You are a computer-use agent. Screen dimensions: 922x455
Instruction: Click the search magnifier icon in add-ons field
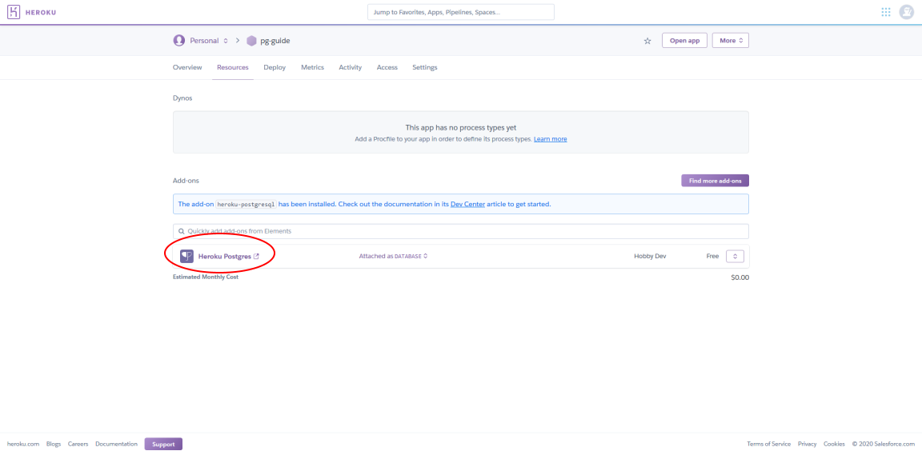pyautogui.click(x=181, y=232)
